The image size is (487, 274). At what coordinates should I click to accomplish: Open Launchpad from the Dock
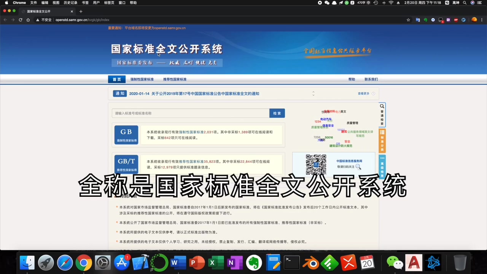[46, 263]
